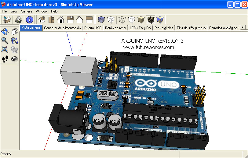Toggle X-Ray face style

[x=101, y=20]
